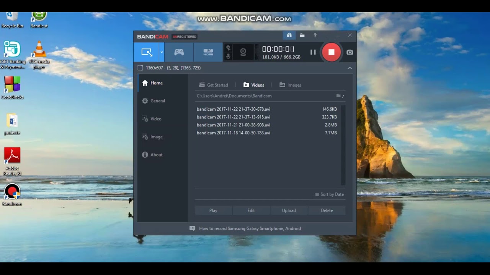Click the output path C:\Users\Andrei\Documents\Bandicam
The width and height of the screenshot is (490, 275).
[x=234, y=96]
